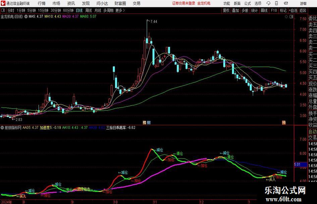Open the 问小达 menu

point(102,3)
